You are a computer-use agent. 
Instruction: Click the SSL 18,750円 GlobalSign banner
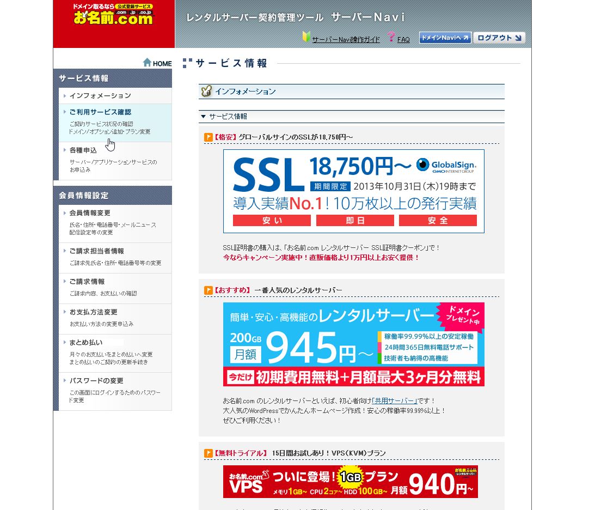pyautogui.click(x=353, y=191)
